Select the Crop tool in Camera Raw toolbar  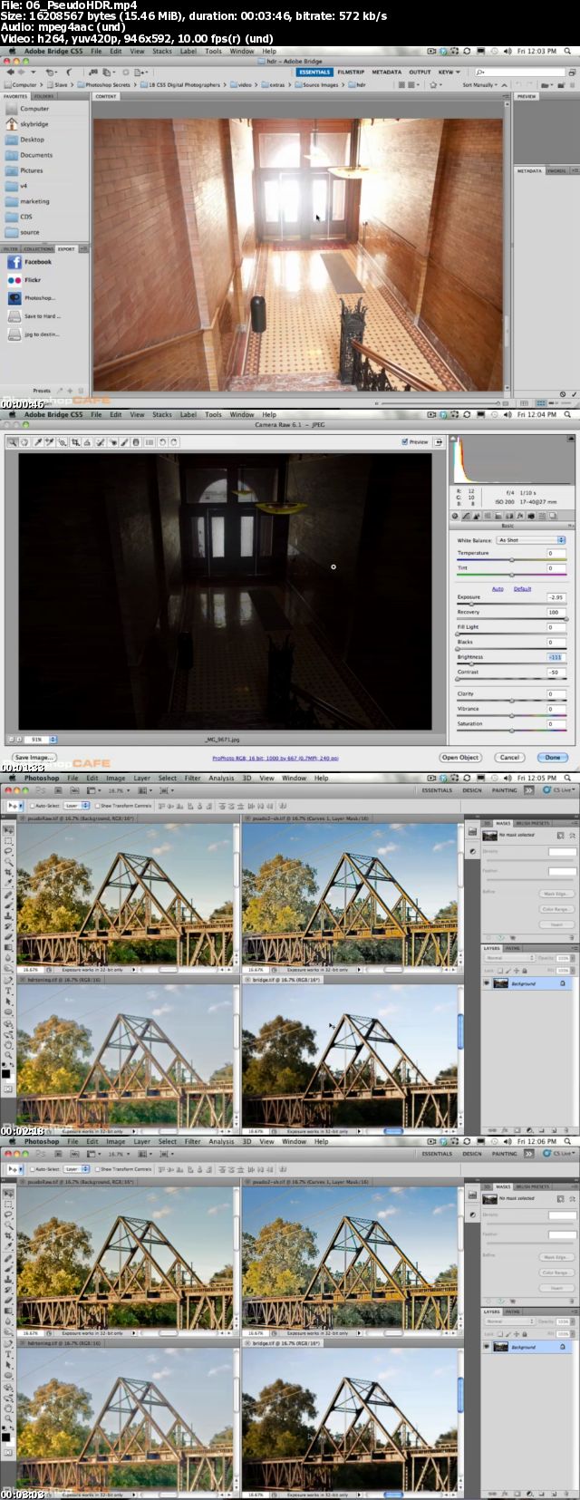coord(75,442)
